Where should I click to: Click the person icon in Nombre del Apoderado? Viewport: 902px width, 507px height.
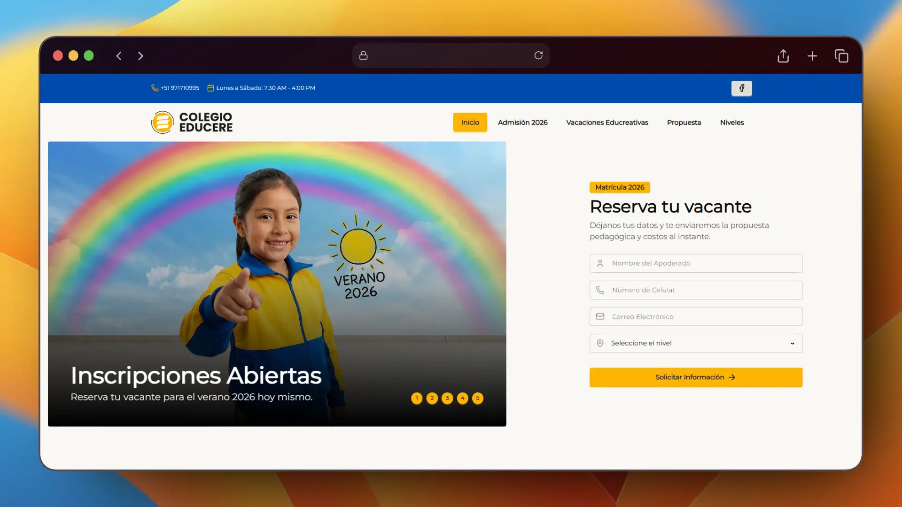(x=600, y=263)
